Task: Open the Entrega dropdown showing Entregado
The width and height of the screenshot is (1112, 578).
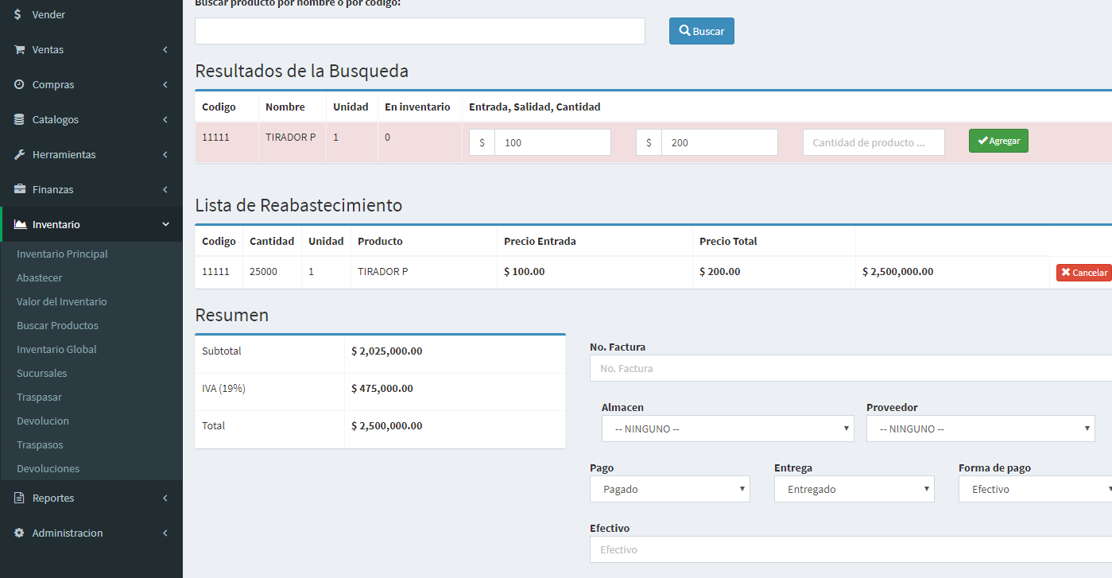Action: [x=854, y=489]
